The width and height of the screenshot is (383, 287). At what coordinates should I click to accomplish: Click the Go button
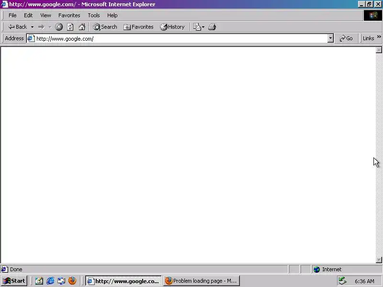pos(346,38)
